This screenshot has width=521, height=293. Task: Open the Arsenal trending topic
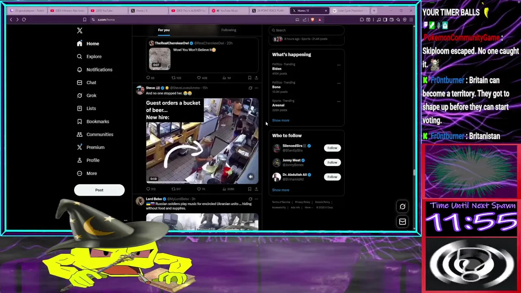tap(278, 105)
